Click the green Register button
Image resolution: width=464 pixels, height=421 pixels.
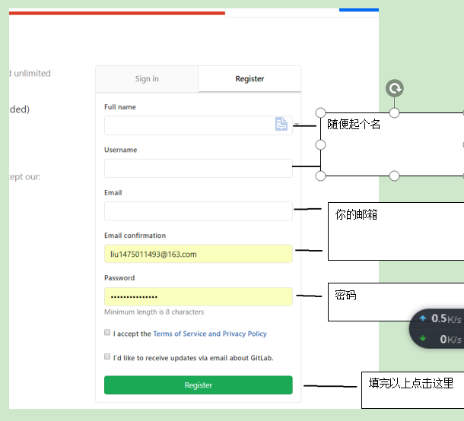[x=199, y=385]
